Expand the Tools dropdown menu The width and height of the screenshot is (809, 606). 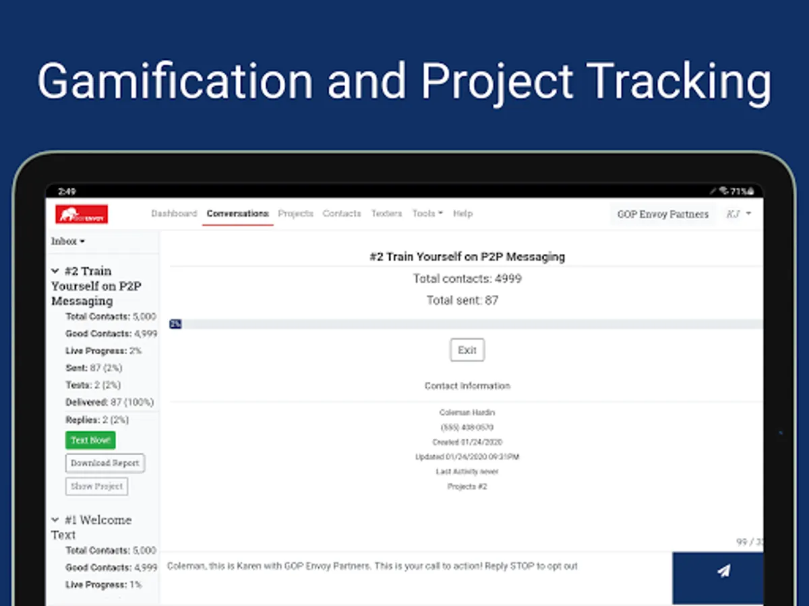427,213
